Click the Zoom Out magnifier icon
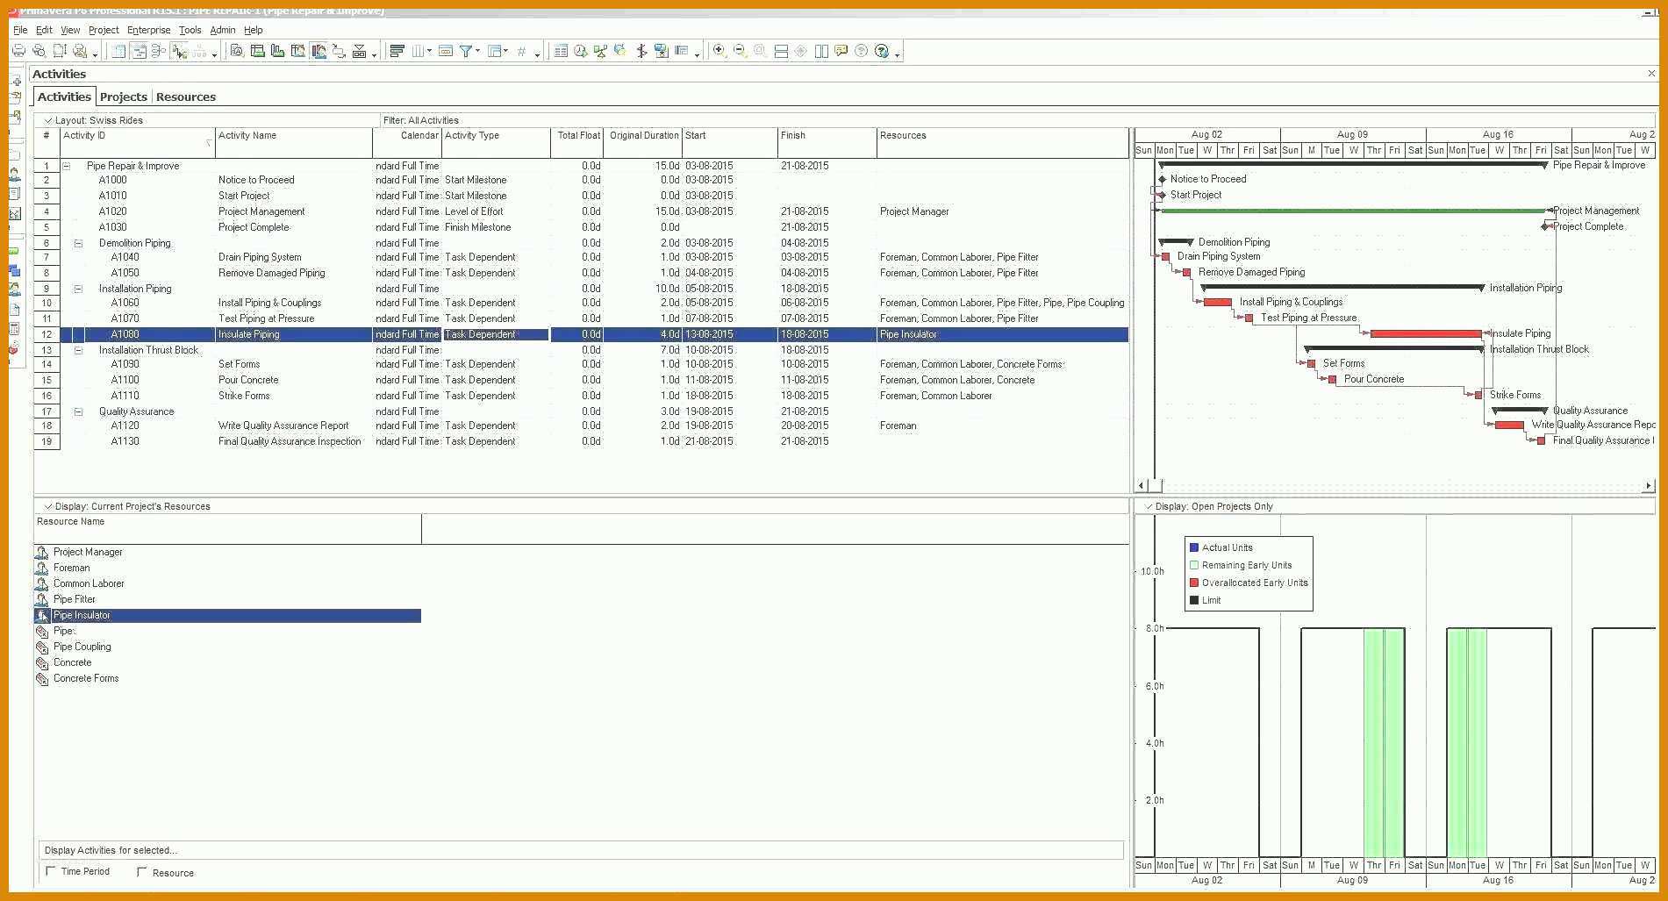Screen dimensions: 1668x901 (x=740, y=51)
